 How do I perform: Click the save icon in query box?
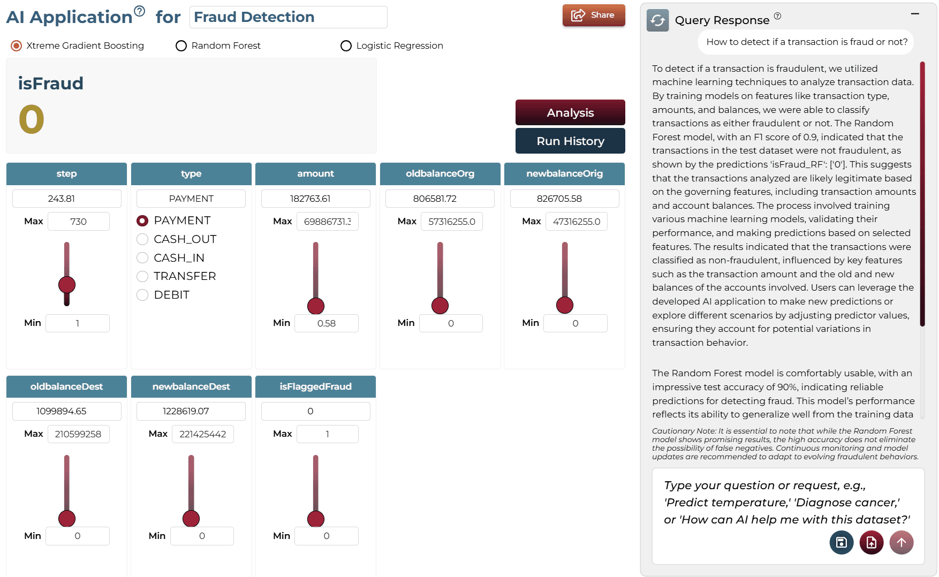click(x=841, y=542)
